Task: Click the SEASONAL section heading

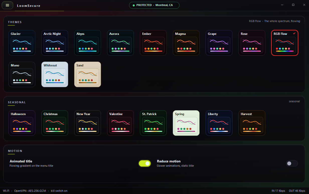Action: (17, 102)
